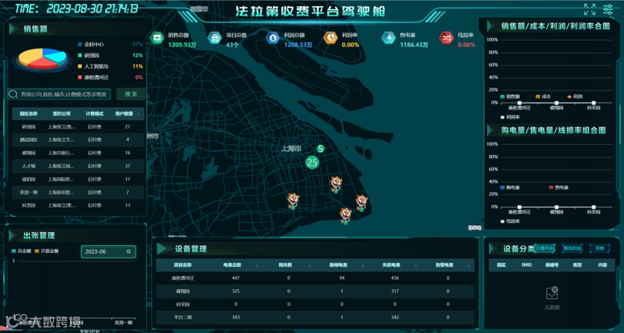Sort device table by 失联电表 arrow
Image resolution: width=624 pixels, height=333 pixels.
click(416, 265)
